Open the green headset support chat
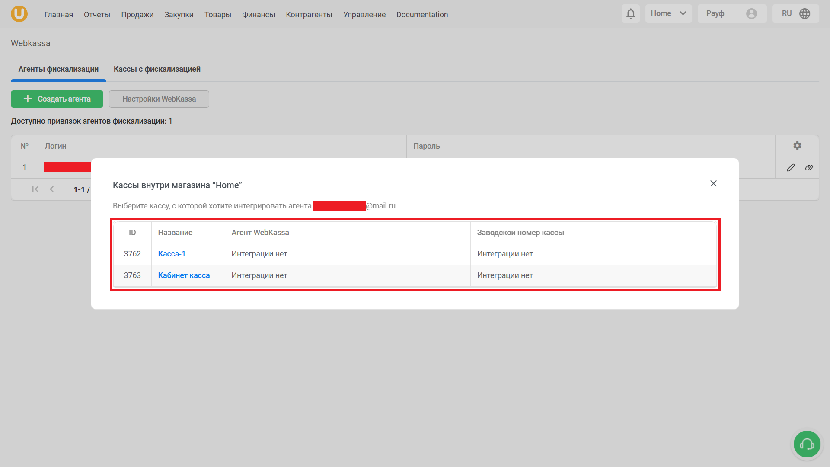This screenshot has height=467, width=830. [x=807, y=444]
